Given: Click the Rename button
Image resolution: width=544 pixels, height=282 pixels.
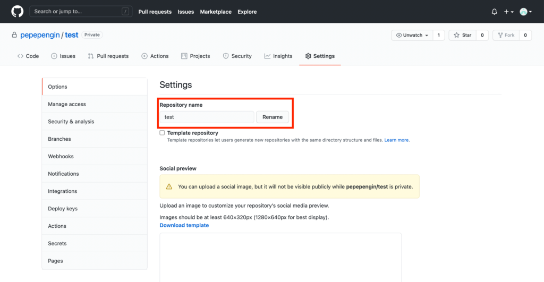Looking at the screenshot, I should coord(273,117).
